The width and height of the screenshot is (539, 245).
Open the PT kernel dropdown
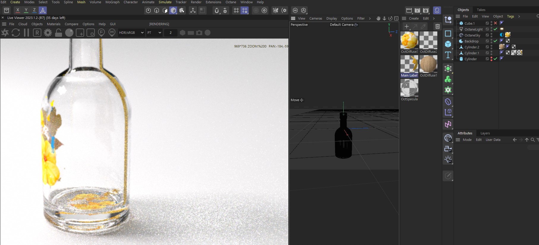[x=154, y=33]
